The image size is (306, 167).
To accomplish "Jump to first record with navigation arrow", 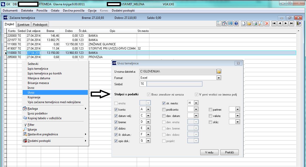I will [274, 24].
